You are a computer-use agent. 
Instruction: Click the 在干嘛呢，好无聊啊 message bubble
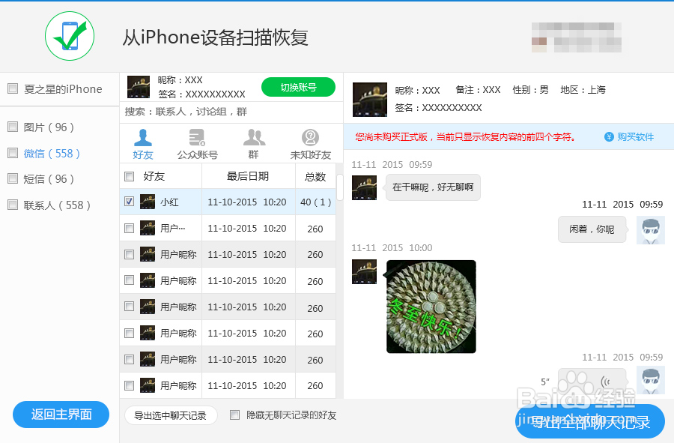(433, 187)
